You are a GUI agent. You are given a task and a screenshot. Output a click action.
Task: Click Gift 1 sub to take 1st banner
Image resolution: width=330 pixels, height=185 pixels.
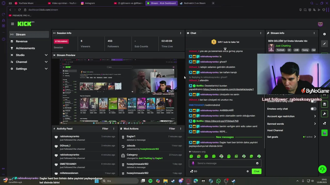click(225, 42)
